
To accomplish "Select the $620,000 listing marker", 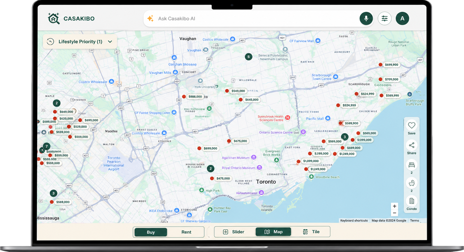I will 64,119.
